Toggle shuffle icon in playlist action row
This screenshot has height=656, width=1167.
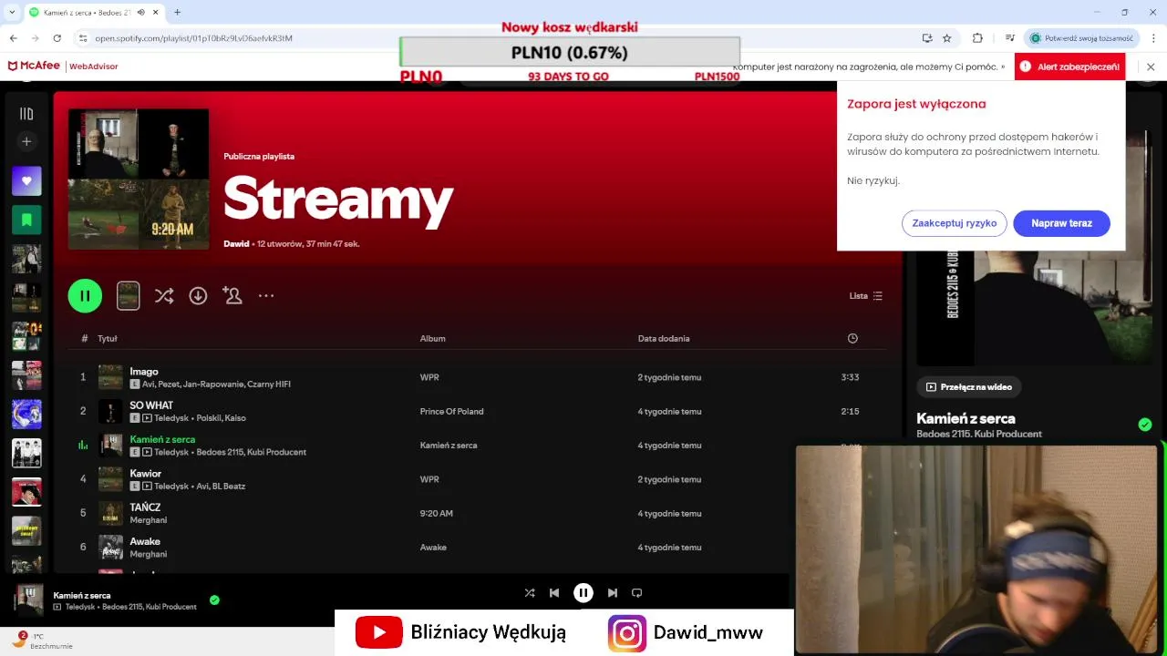tap(164, 296)
